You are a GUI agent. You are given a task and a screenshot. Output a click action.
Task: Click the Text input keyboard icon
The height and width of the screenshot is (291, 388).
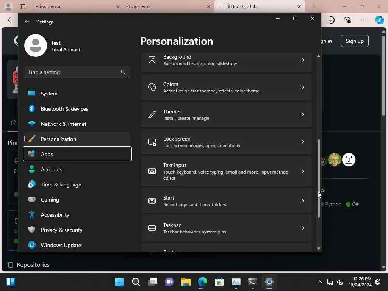(x=152, y=171)
